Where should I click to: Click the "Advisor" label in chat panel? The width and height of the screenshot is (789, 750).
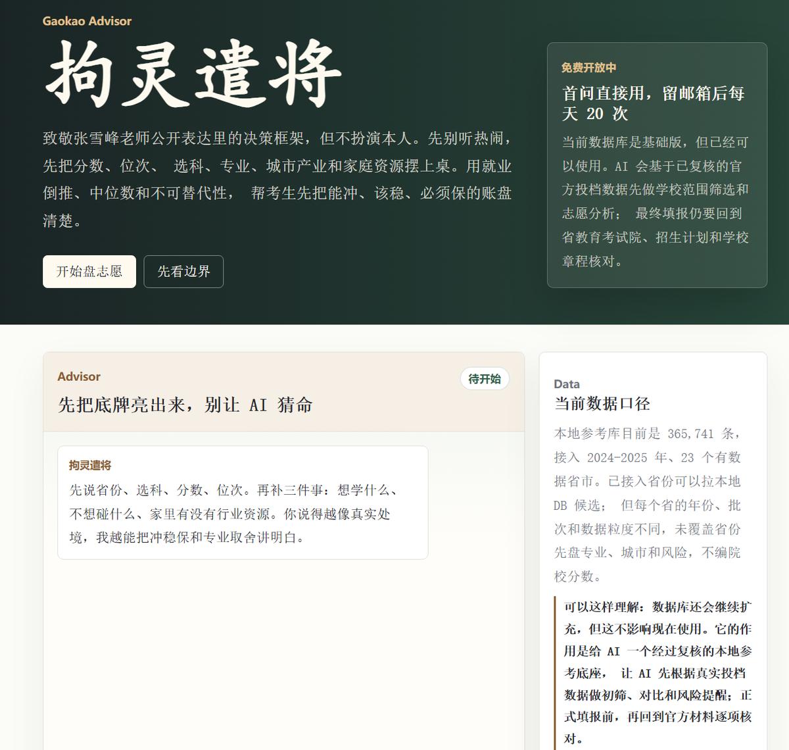[x=79, y=376]
